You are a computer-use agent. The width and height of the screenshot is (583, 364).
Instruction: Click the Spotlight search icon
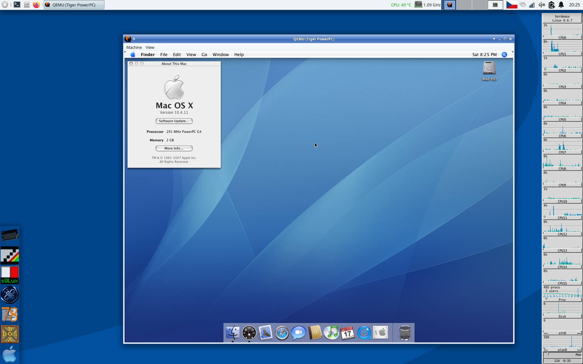click(x=504, y=55)
